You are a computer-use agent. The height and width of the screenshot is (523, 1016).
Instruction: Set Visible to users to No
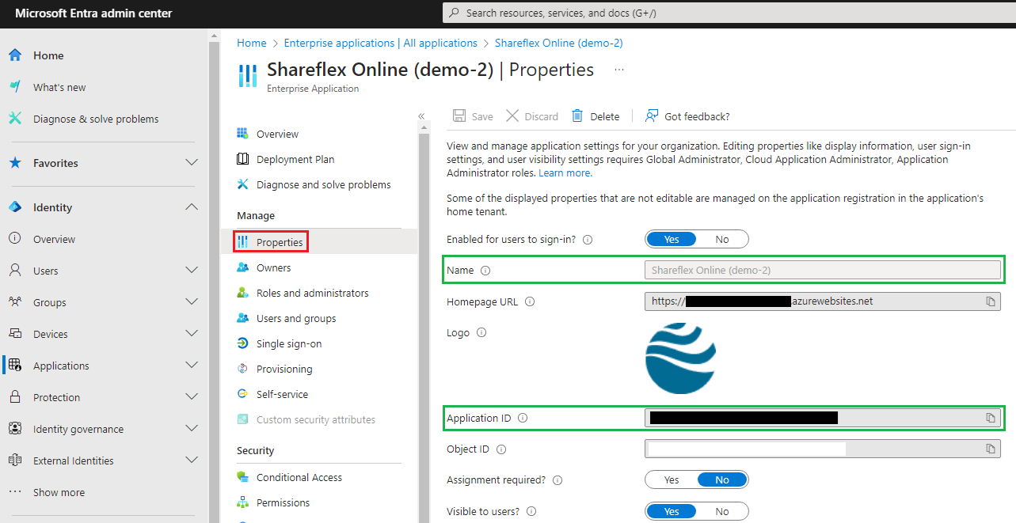coord(721,511)
